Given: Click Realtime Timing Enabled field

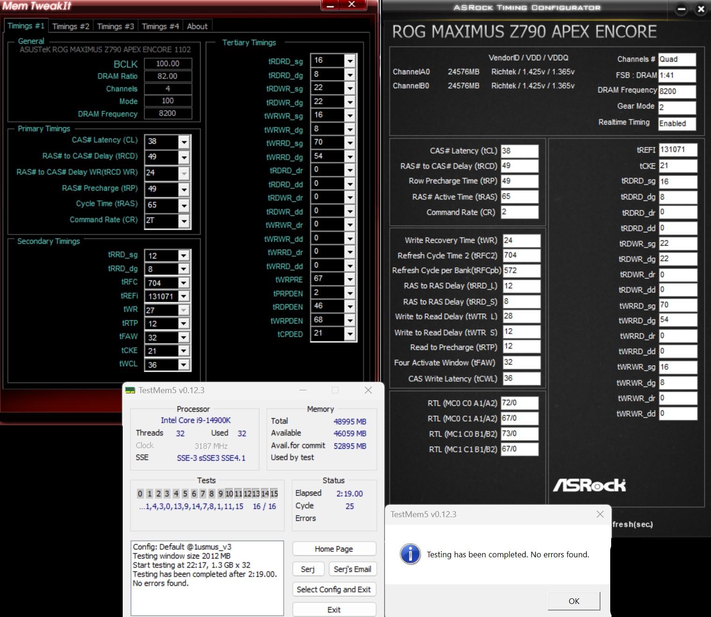Looking at the screenshot, I should coord(677,124).
